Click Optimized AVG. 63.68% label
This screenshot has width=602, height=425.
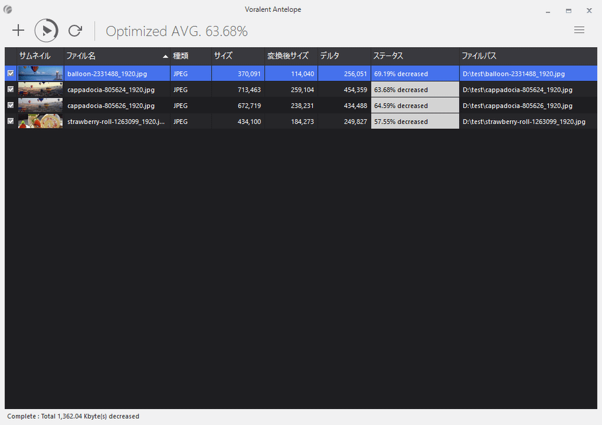[176, 31]
